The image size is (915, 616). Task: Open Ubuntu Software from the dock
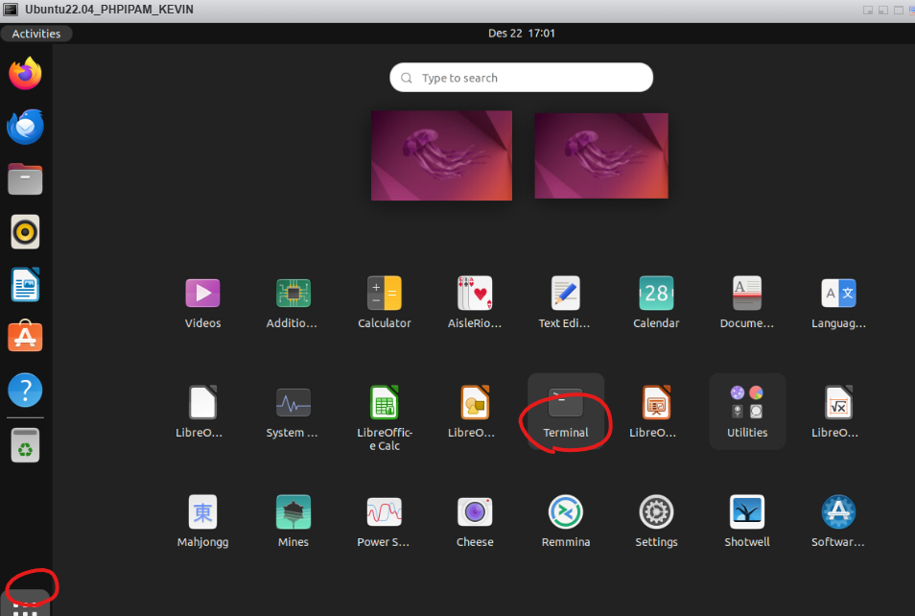tap(25, 337)
